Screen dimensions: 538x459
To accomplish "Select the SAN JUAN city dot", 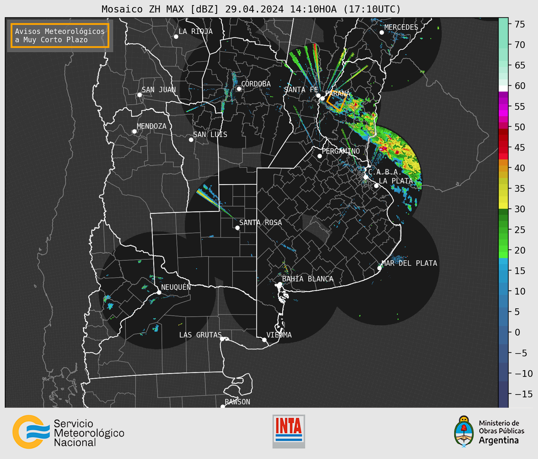I will tap(139, 95).
